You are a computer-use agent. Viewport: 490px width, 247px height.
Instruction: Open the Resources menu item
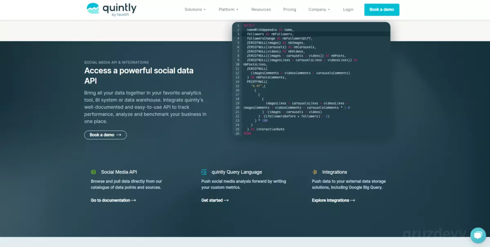(x=261, y=9)
